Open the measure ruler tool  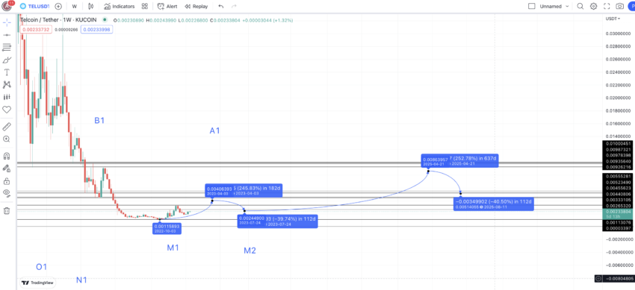tap(7, 127)
